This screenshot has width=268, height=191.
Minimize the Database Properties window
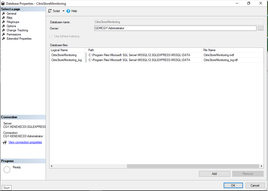[x=237, y=3]
